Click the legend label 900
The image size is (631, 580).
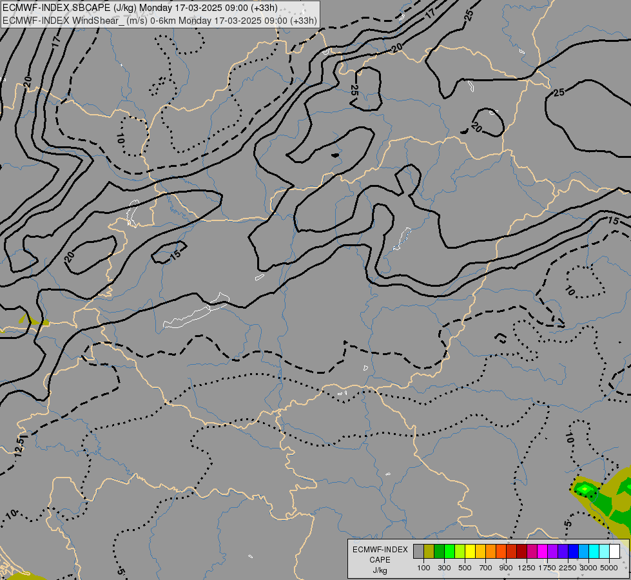[506, 568]
